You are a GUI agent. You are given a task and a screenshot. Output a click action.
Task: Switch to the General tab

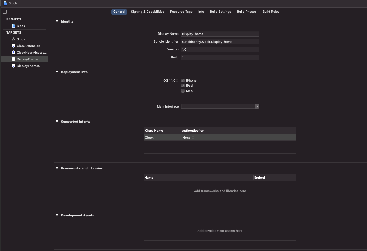pyautogui.click(x=119, y=12)
